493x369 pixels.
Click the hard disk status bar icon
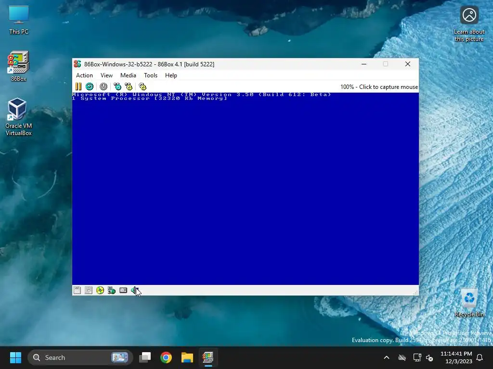coord(123,290)
